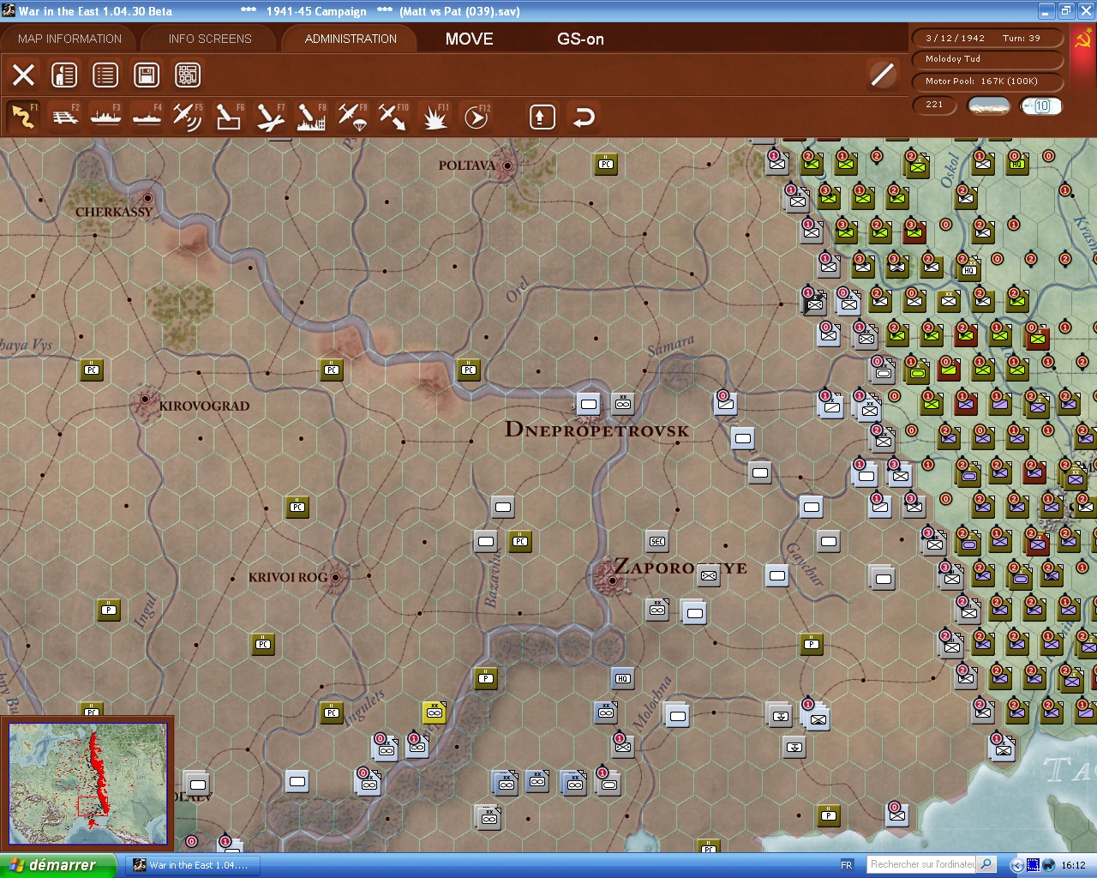Click the search magnifier icon in taskbar
Image resolution: width=1097 pixels, height=878 pixels.
click(986, 864)
